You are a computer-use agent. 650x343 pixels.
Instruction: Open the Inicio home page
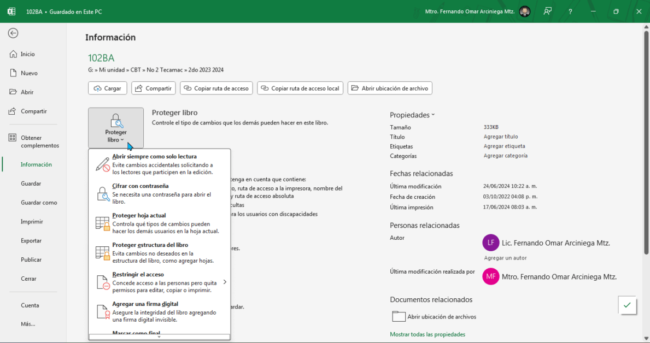click(x=27, y=54)
